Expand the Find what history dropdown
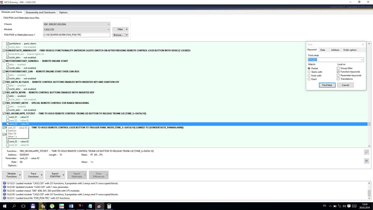Viewport: 373px width, 210px height. tap(362, 60)
